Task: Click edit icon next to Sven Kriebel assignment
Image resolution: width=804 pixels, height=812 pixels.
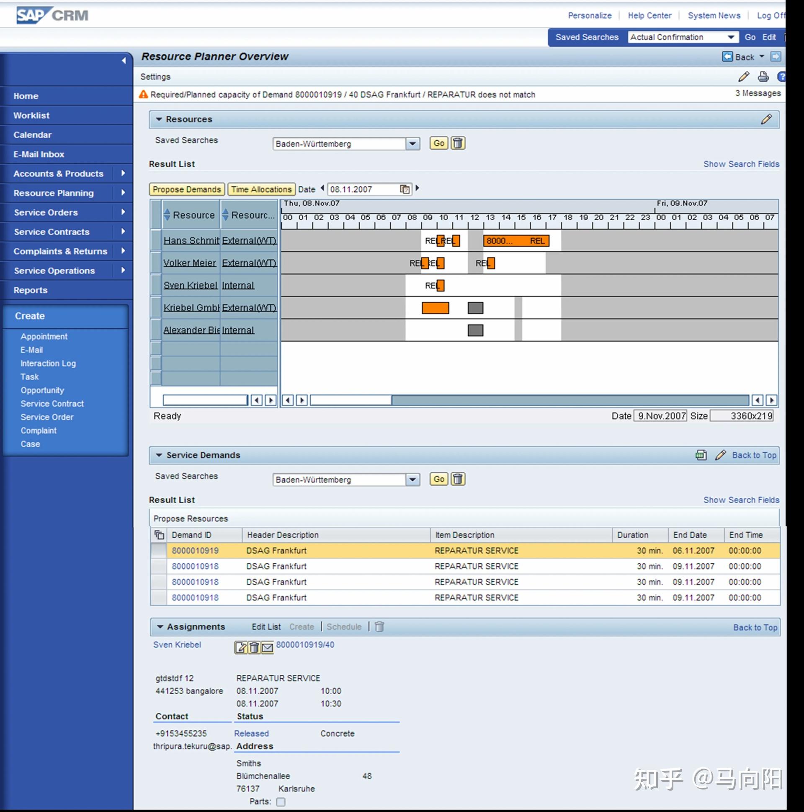Action: [240, 648]
